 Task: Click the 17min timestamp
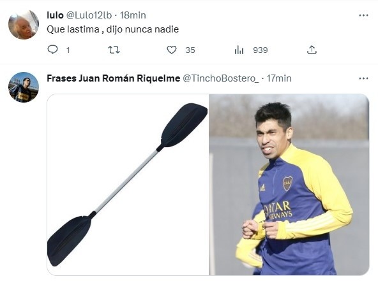tap(279, 78)
